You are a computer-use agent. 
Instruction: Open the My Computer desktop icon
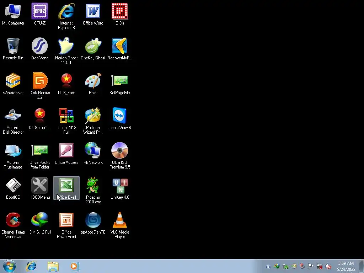13,14
